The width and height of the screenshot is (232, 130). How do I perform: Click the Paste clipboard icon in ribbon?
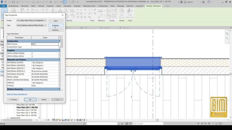(22, 10)
